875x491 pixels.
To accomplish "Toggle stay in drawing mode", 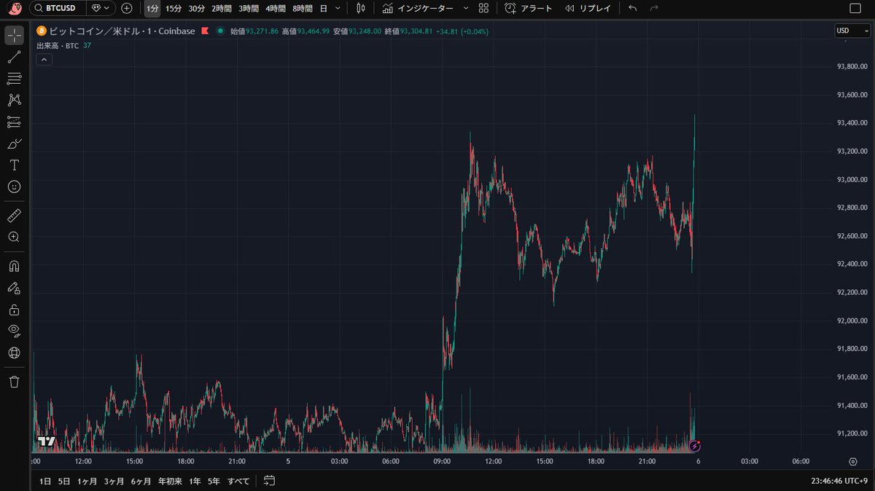I will pos(14,288).
